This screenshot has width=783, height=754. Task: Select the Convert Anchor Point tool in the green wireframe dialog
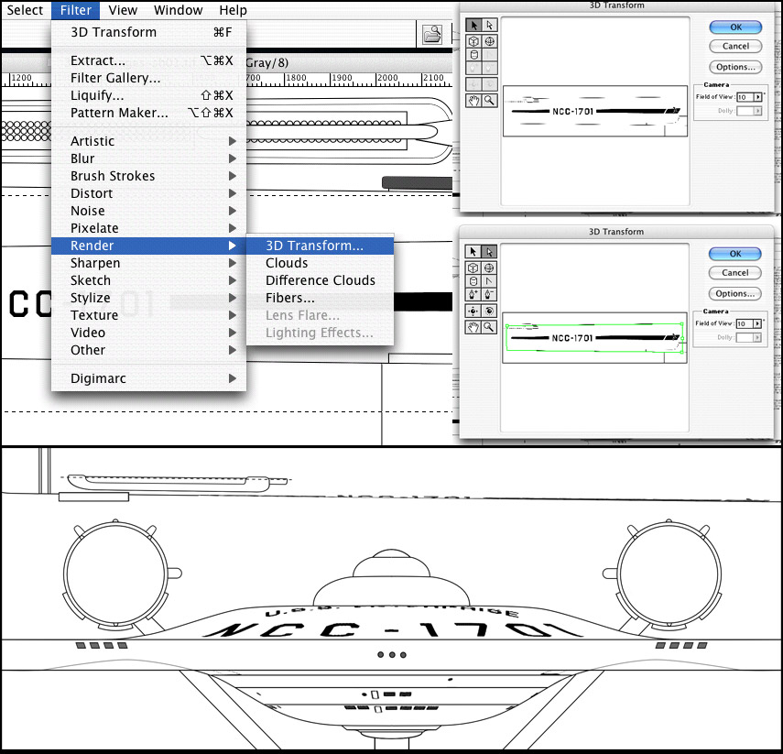[489, 281]
